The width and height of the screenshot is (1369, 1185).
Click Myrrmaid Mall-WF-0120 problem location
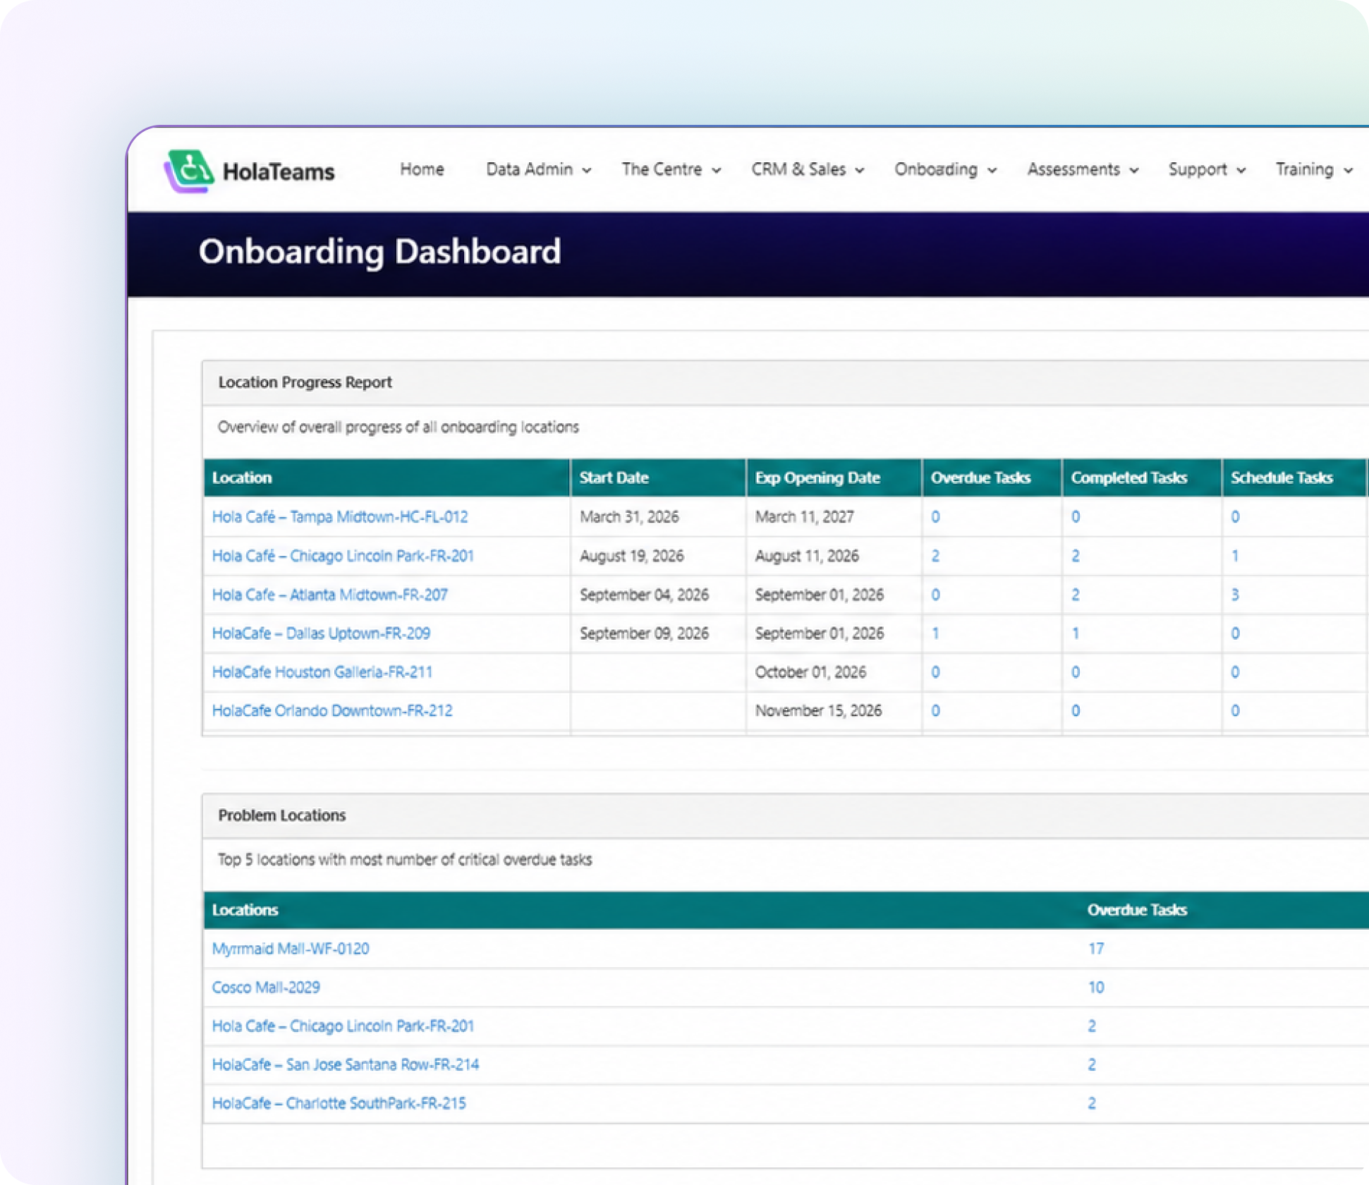coord(291,948)
